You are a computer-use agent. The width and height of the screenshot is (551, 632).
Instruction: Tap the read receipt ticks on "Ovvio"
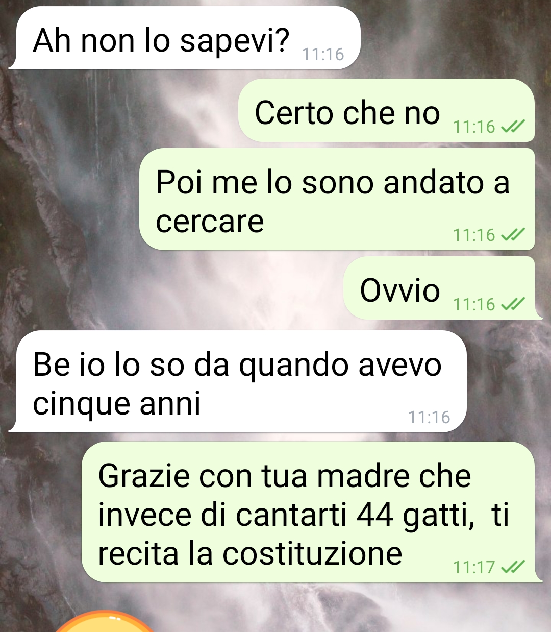tap(513, 304)
